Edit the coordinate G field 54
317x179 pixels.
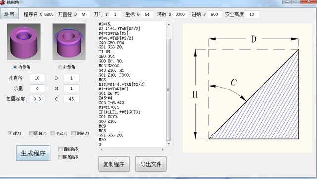pos(147,14)
